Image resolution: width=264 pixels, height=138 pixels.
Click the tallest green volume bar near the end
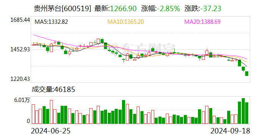pos(243,111)
